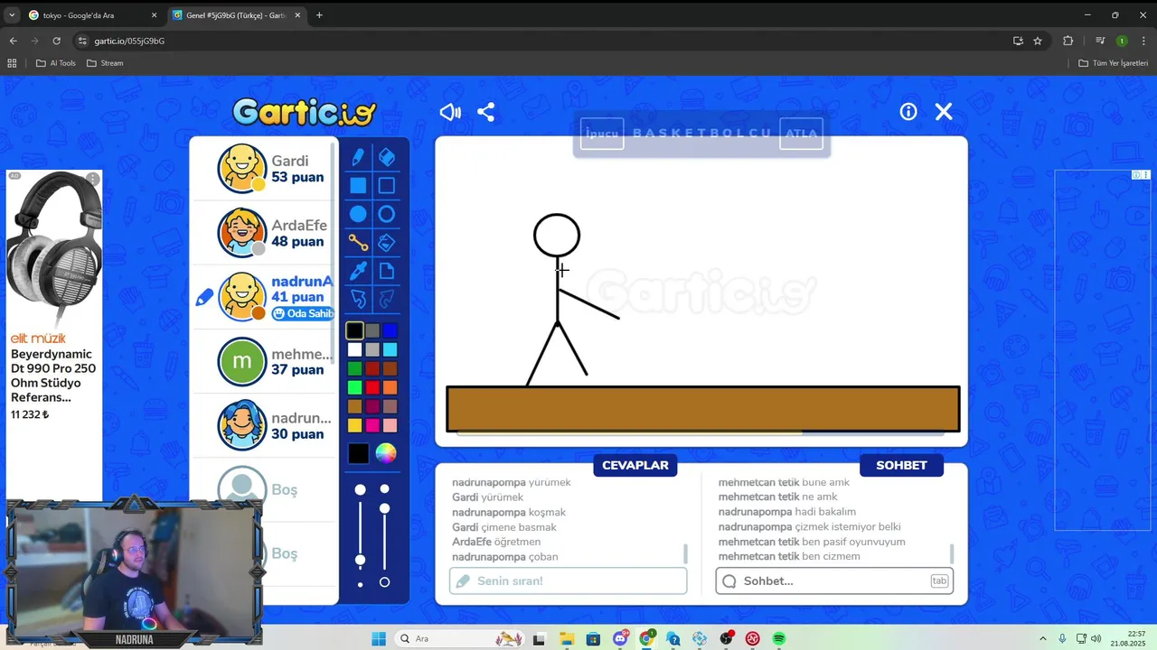The width and height of the screenshot is (1157, 650).
Task: Adjust the left brush size slider
Action: (360, 561)
